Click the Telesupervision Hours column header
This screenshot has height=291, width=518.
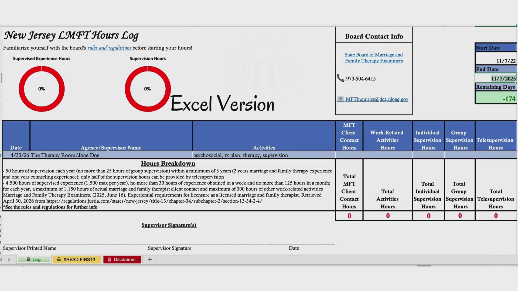click(x=496, y=136)
